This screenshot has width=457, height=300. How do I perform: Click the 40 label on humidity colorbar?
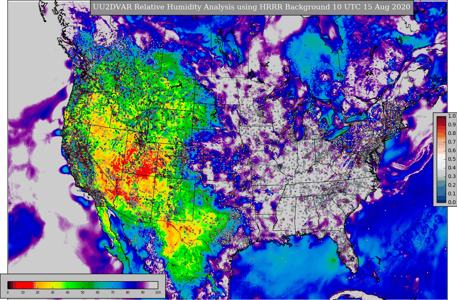[x=68, y=292]
